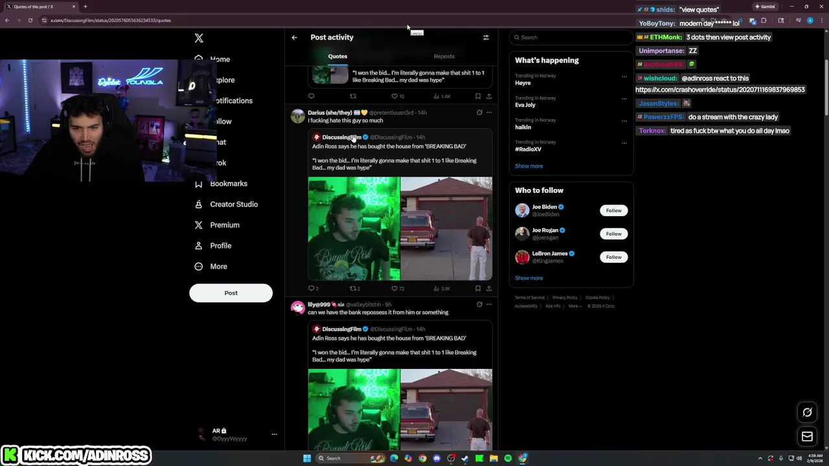Click the X search field
The height and width of the screenshot is (466, 829).
(x=571, y=38)
